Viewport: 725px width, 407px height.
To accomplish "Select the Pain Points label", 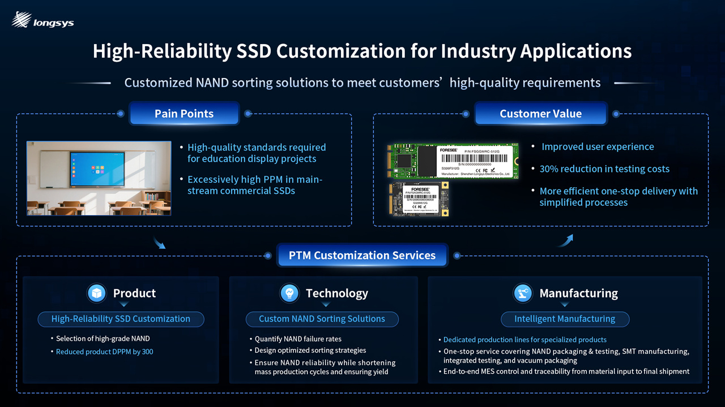I will tap(184, 114).
